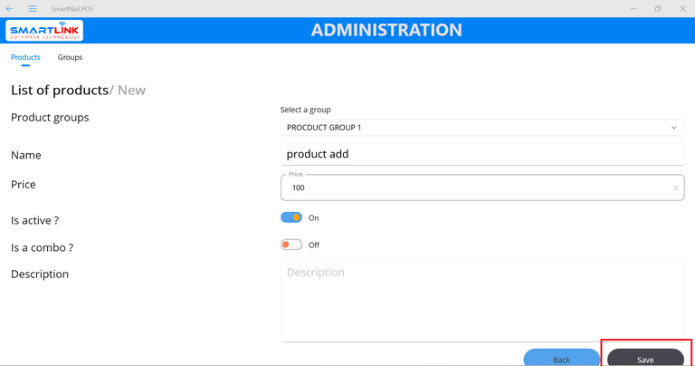Click the Name field containing product add
The height and width of the screenshot is (366, 695).
481,154
